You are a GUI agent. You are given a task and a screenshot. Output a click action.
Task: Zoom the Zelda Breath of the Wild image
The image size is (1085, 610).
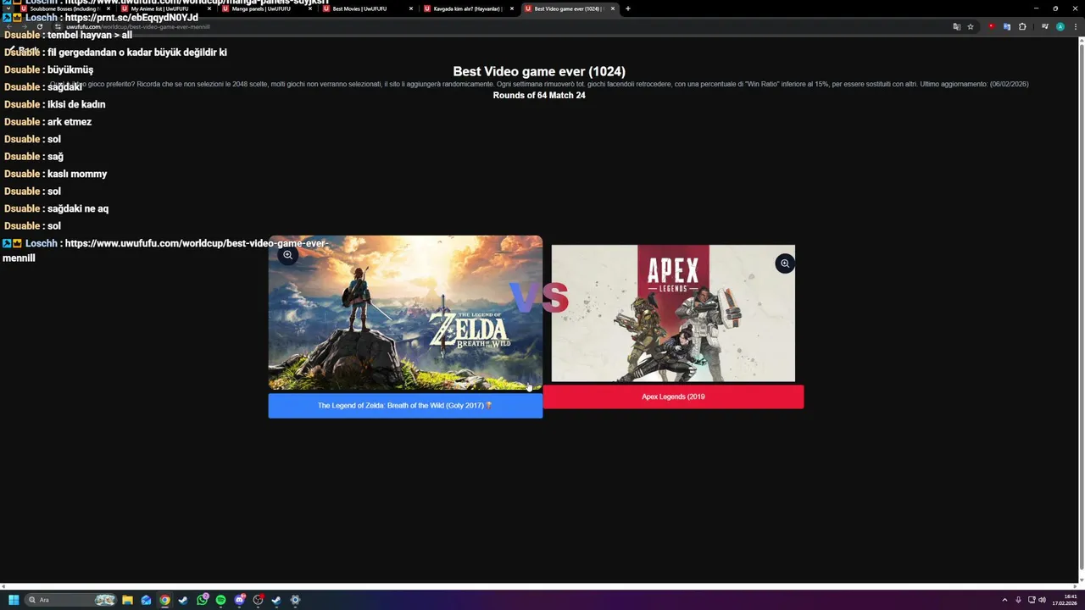pos(288,255)
